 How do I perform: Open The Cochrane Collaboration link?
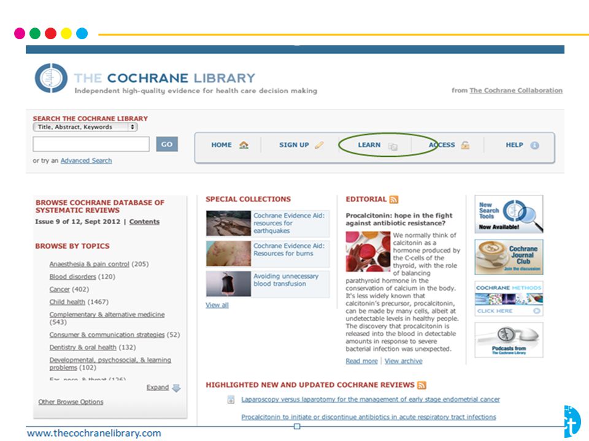516,91
